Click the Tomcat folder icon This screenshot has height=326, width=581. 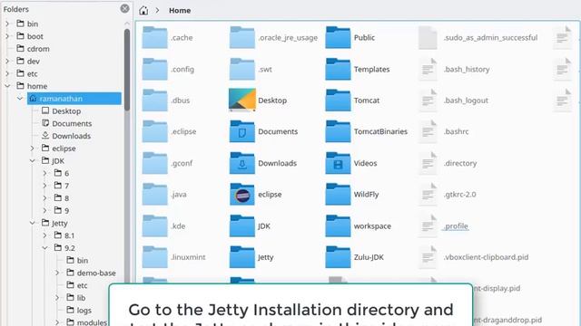(x=338, y=101)
